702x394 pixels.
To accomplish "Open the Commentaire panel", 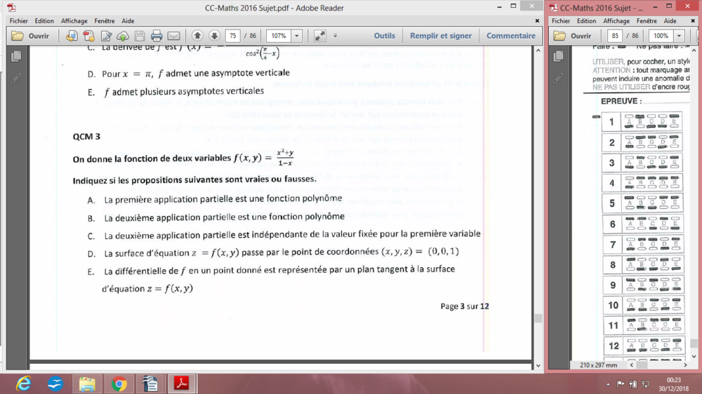I will coord(511,36).
